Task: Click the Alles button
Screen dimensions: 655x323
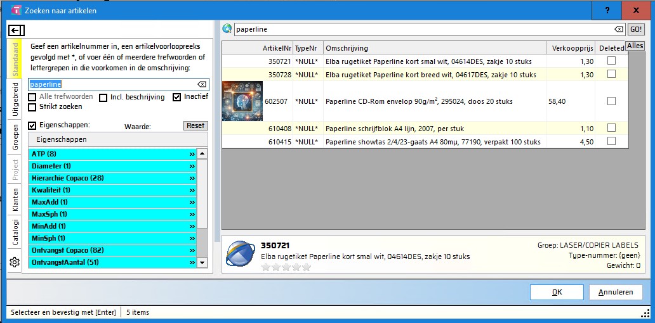Action: (635, 46)
